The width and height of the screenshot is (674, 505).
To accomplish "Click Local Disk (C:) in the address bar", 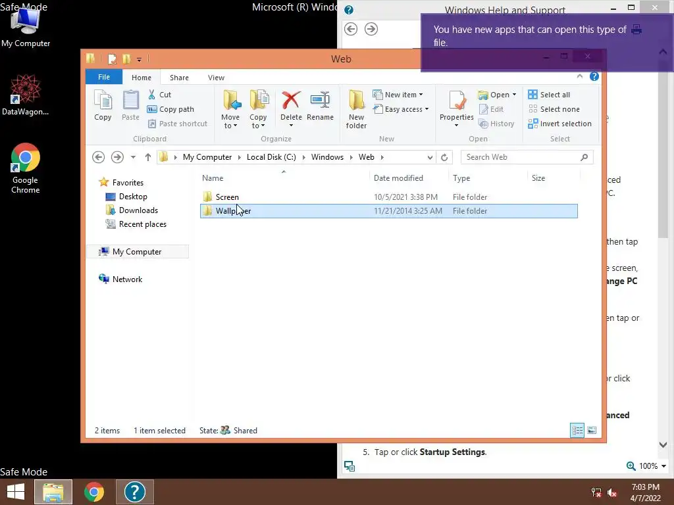I will click(x=271, y=157).
